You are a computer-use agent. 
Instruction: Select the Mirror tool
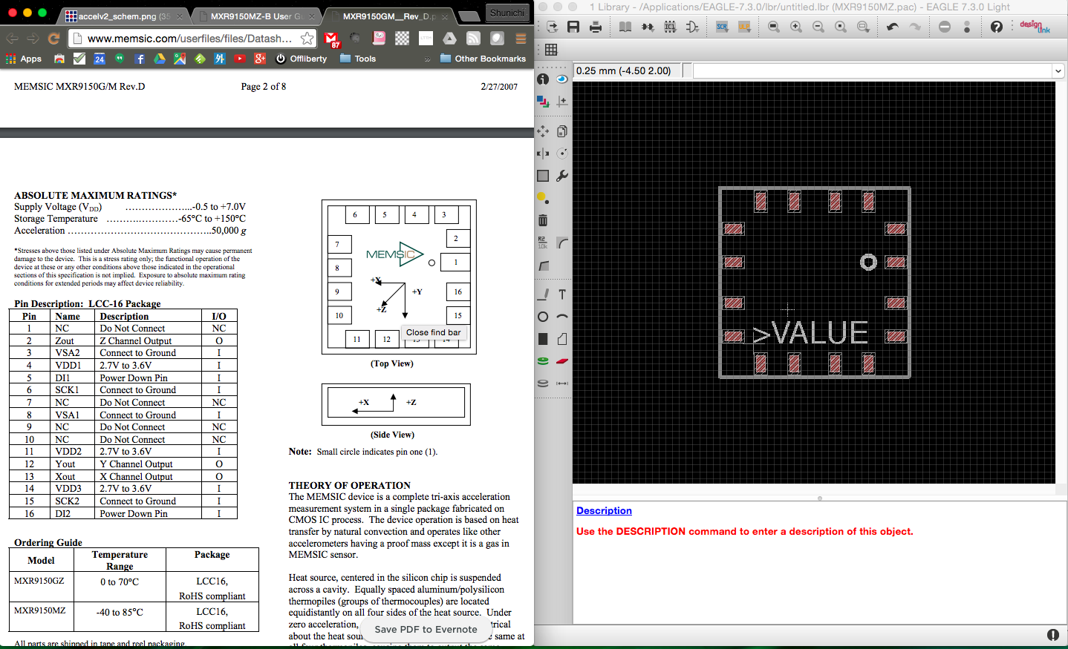click(x=543, y=154)
